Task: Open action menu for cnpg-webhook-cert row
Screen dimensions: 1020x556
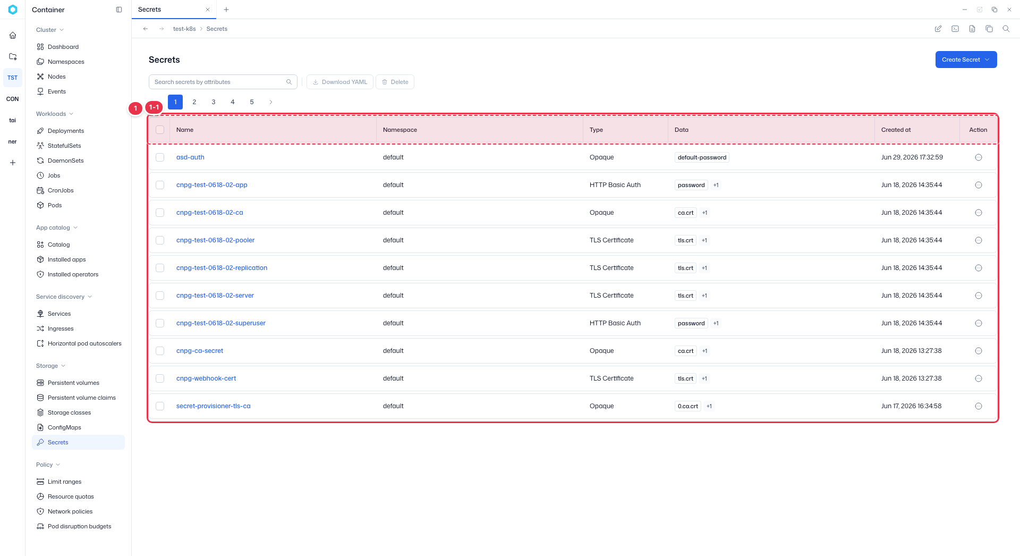Action: pyautogui.click(x=979, y=378)
